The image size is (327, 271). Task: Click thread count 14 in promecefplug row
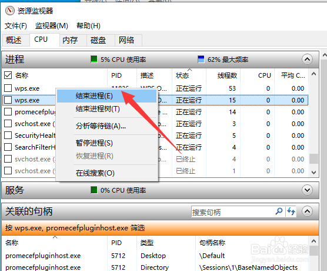(x=232, y=112)
